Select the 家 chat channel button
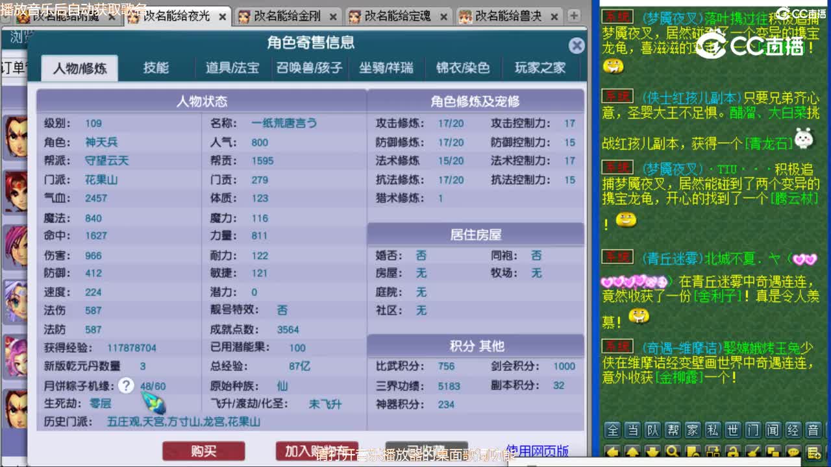 point(693,431)
